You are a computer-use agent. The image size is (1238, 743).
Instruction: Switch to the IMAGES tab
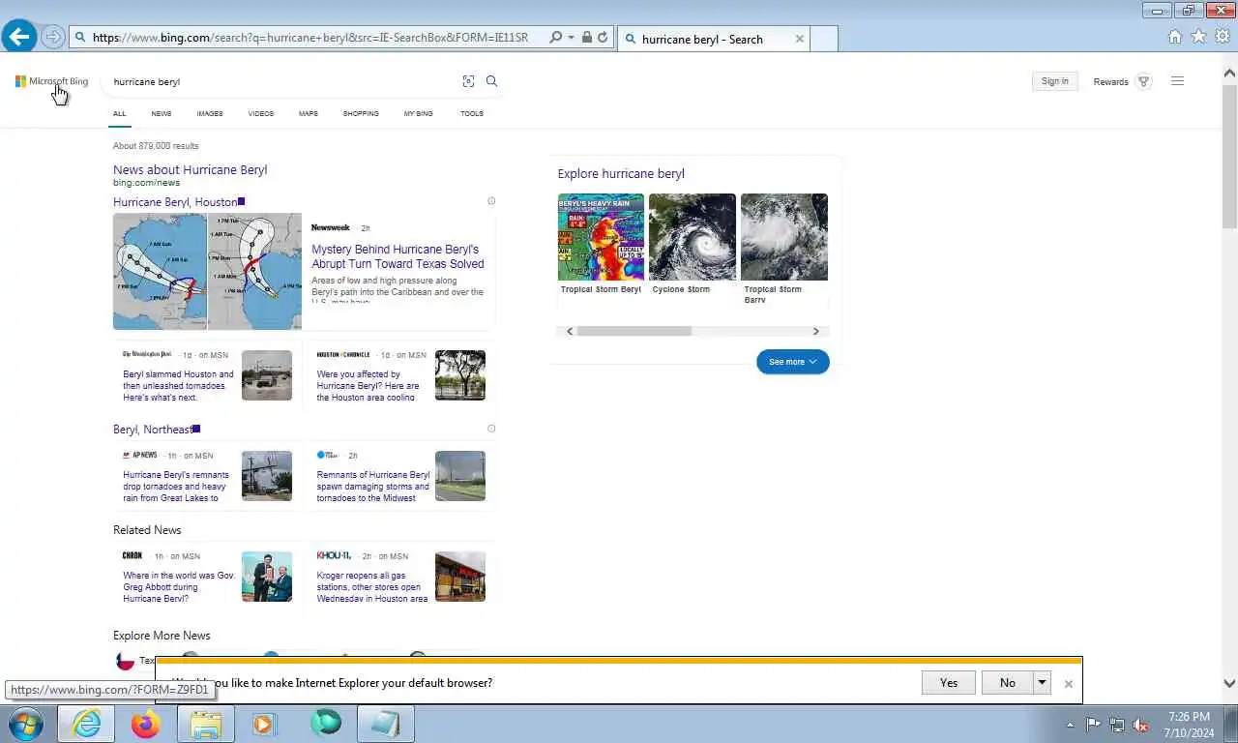[210, 113]
